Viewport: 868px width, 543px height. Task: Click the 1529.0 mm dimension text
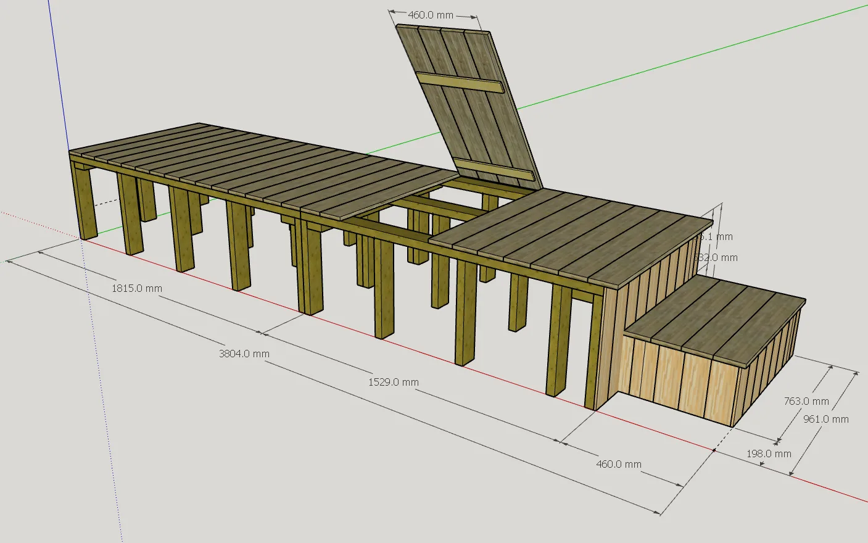point(393,382)
